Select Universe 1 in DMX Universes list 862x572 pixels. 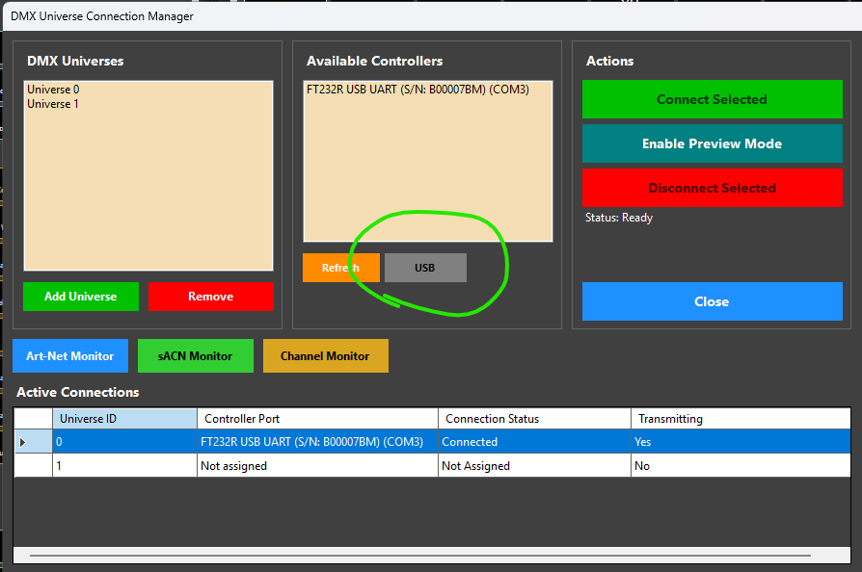53,104
